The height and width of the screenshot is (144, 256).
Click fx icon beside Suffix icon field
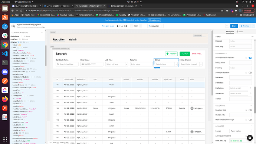(250, 94)
